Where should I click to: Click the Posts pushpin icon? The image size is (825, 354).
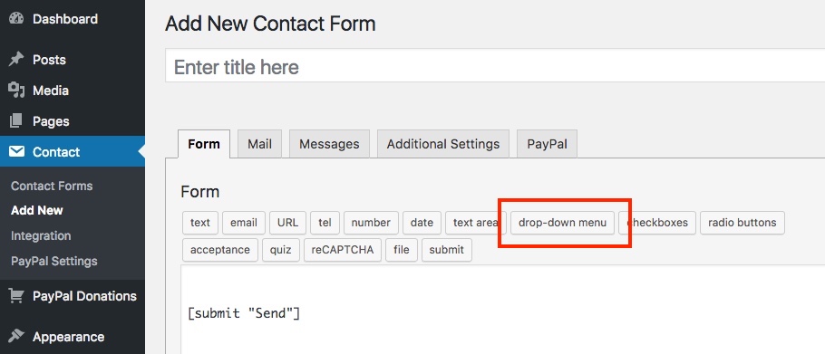pos(16,60)
